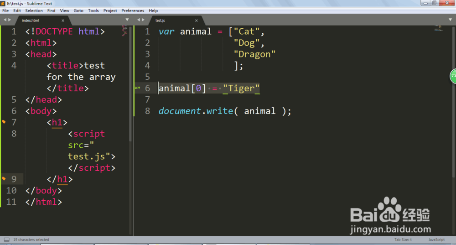456x245 pixels.
Task: Open the Find menu
Action: [x=51, y=10]
